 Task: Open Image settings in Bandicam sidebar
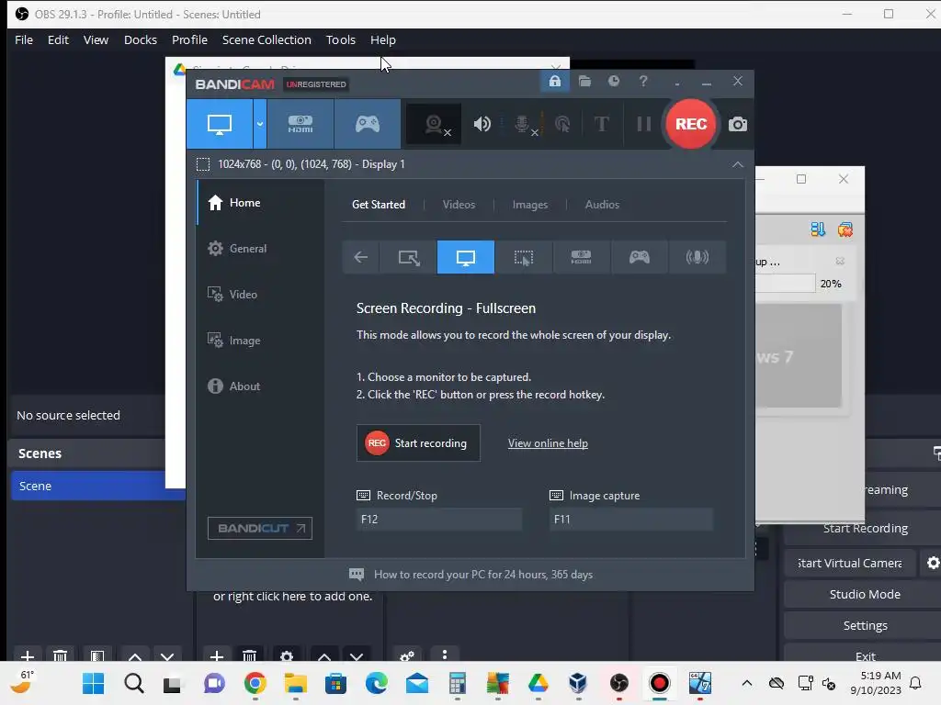[260, 340]
